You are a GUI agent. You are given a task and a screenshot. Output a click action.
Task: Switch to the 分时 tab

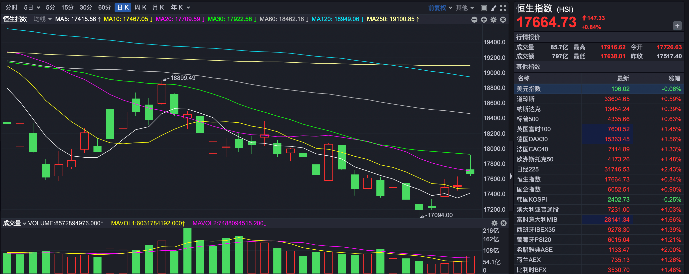click(12, 8)
